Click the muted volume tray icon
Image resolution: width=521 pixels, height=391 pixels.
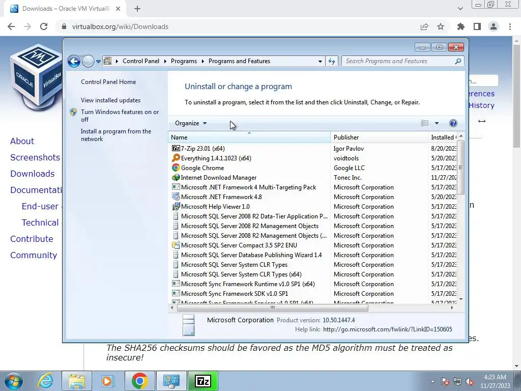click(x=470, y=381)
